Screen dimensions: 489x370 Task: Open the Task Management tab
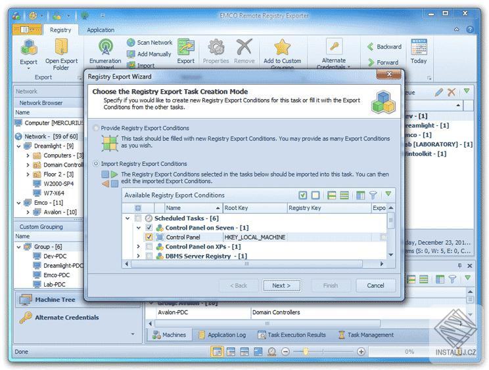click(x=366, y=335)
